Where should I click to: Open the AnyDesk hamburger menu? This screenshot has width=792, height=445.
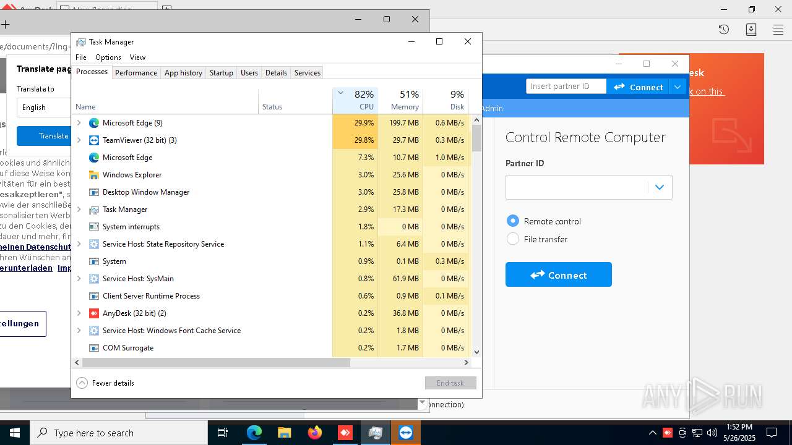(778, 29)
